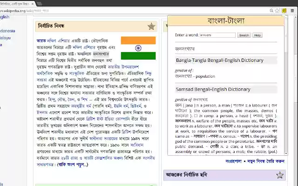Screen dimensions: 298x186
Task: Click the highlighted word জনসংখ্যার in the article
Action: (101, 54)
